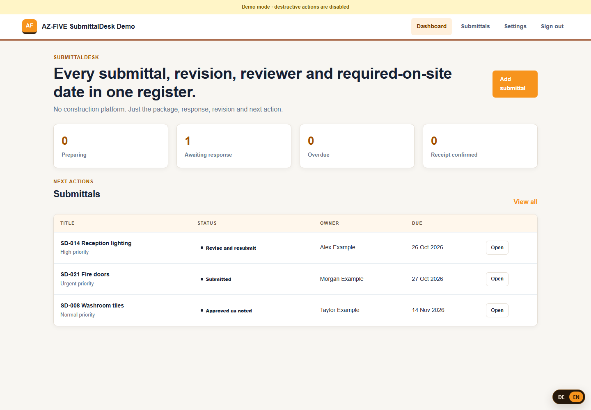This screenshot has width=591, height=410.
Task: Click the SD-008 Washroom tiles title
Action: pos(92,305)
